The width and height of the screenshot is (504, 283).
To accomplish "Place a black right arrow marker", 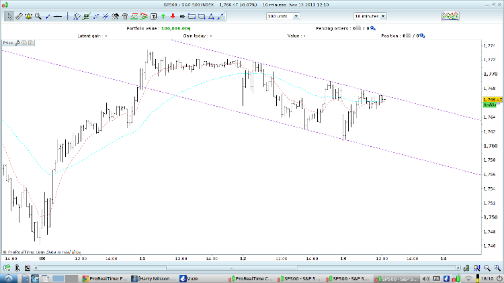I will 182,16.
